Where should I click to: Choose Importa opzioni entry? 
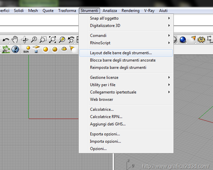click(x=126, y=141)
